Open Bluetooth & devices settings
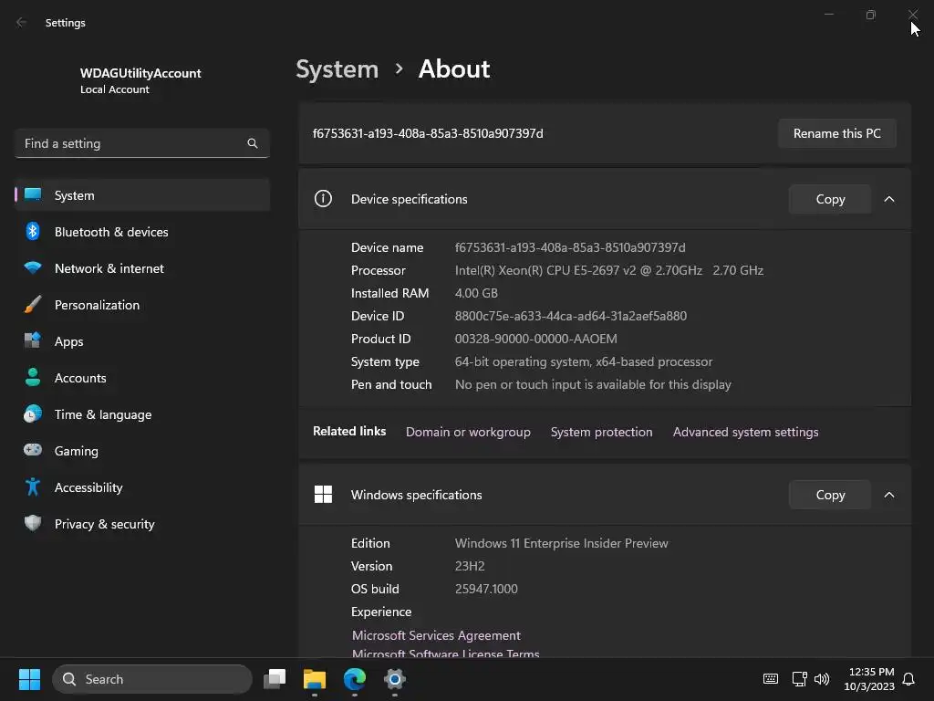 (142, 232)
